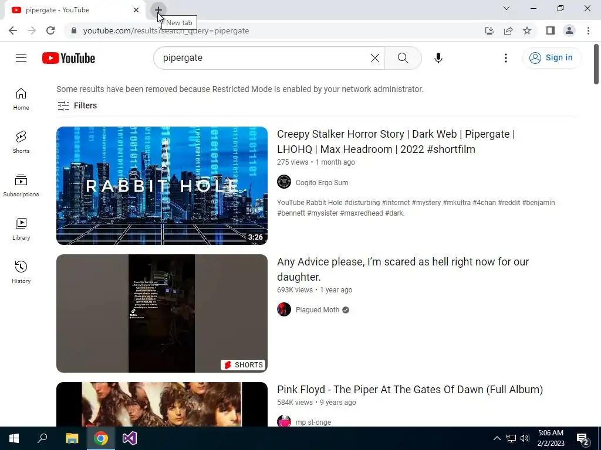
Task: Open the scared-as-hell Shorts thumbnail
Action: pyautogui.click(x=162, y=313)
